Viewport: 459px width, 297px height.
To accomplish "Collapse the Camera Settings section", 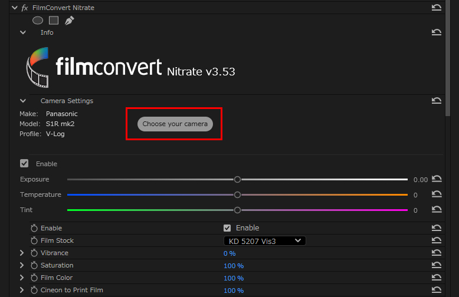I will tap(23, 101).
